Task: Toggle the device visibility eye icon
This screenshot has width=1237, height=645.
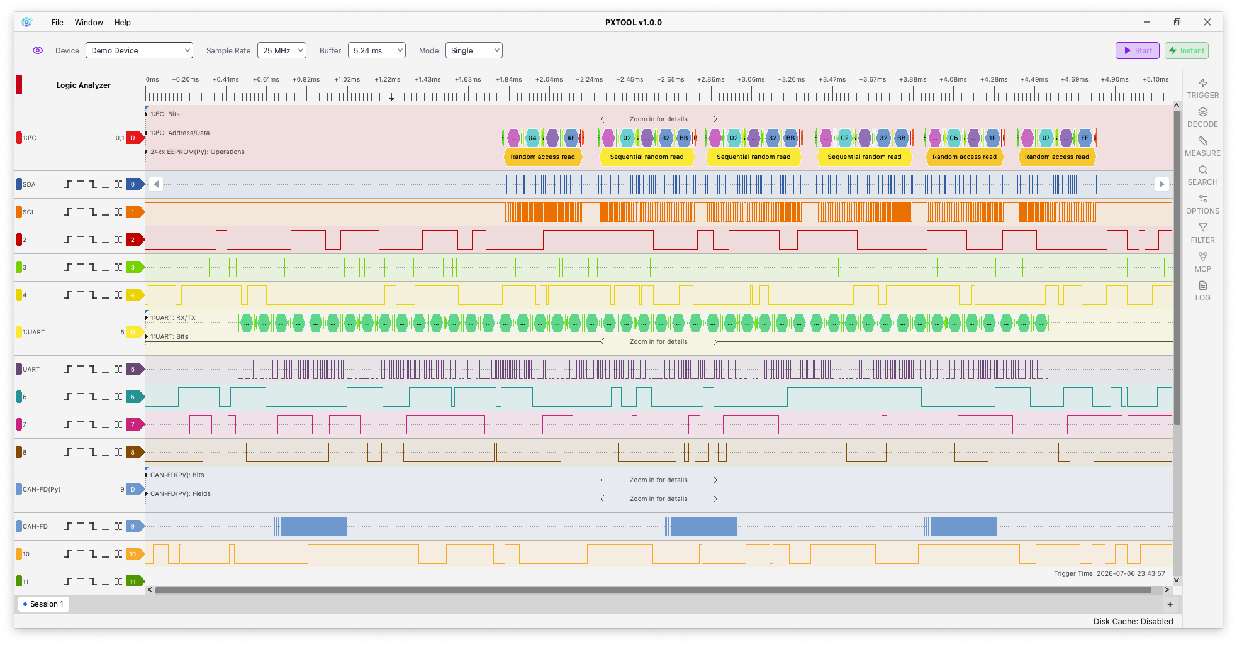Action: (x=38, y=50)
